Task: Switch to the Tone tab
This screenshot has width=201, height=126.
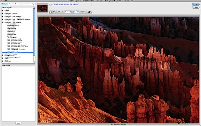Action: coord(16,4)
